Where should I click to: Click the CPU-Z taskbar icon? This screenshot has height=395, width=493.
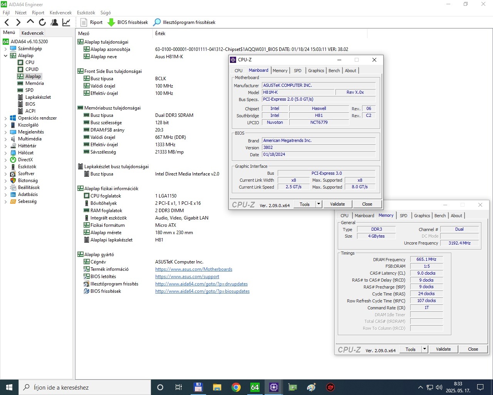(273, 387)
